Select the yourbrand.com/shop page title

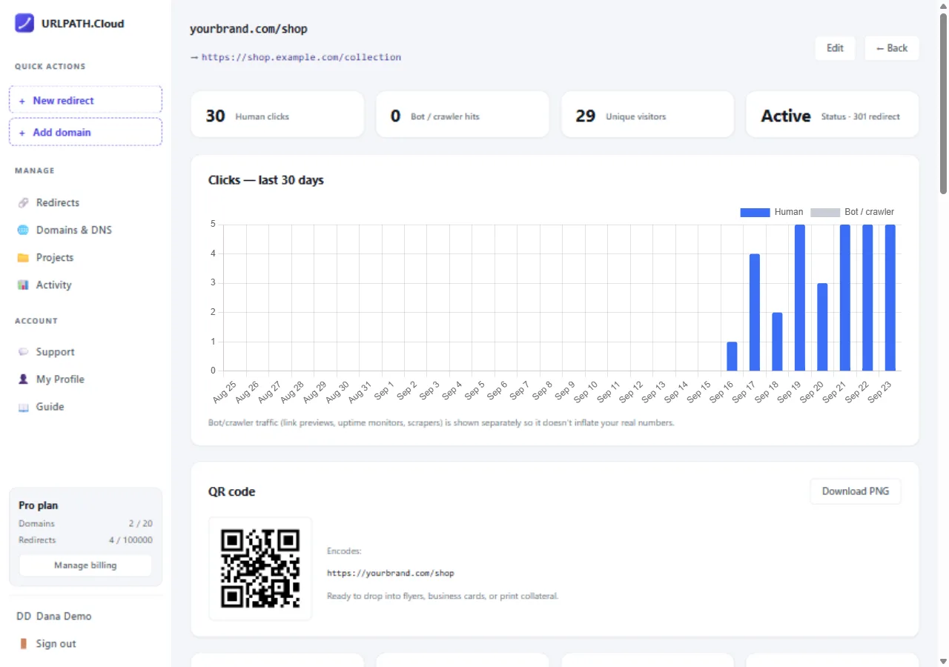pyautogui.click(x=248, y=29)
